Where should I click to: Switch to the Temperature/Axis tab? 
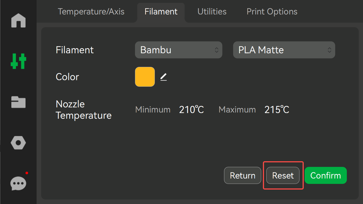coord(91,12)
